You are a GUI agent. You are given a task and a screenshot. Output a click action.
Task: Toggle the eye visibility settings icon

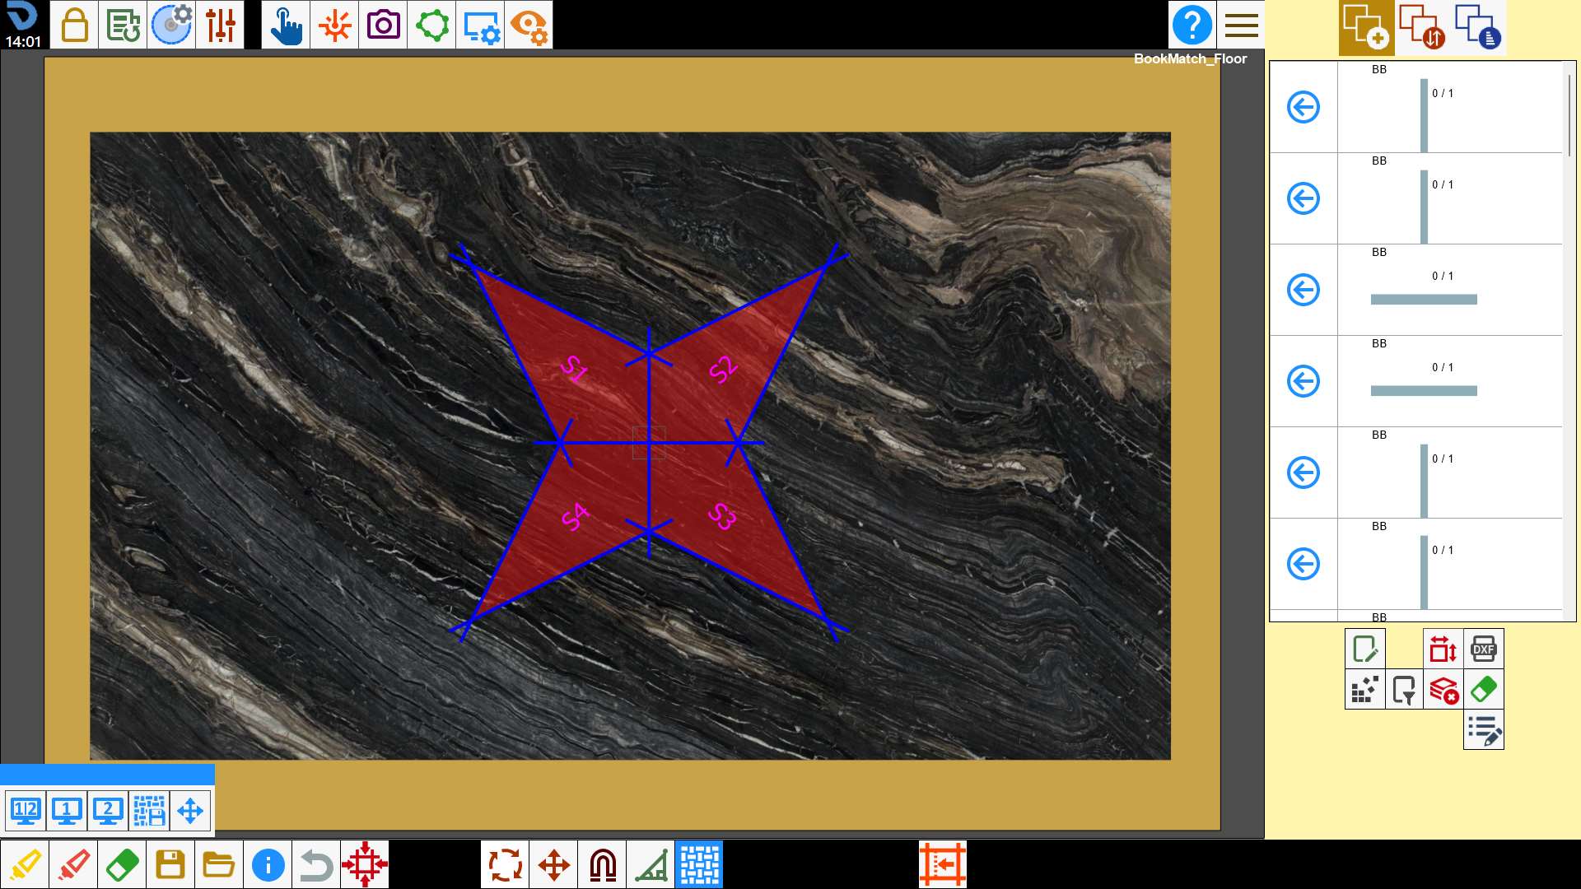[x=529, y=25]
